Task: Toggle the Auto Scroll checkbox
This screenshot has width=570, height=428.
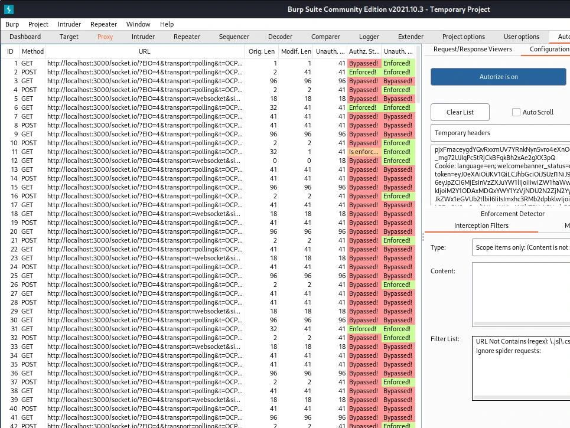Action: pyautogui.click(x=516, y=112)
